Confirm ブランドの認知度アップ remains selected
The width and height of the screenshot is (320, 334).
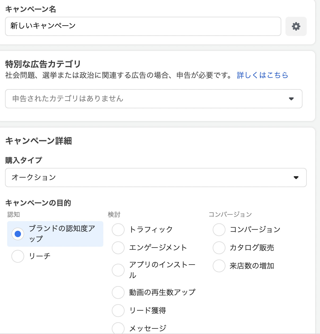[x=18, y=234]
